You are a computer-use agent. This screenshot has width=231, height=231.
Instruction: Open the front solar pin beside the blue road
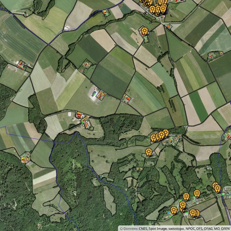click(218, 189)
